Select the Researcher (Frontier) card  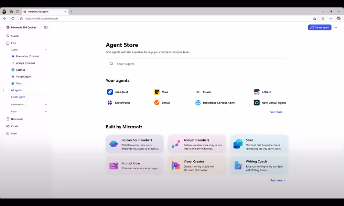click(x=135, y=144)
